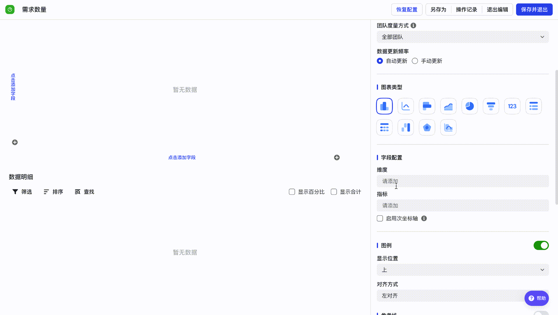Select the 123 number card chart type
This screenshot has height=315, width=558.
pyautogui.click(x=512, y=106)
